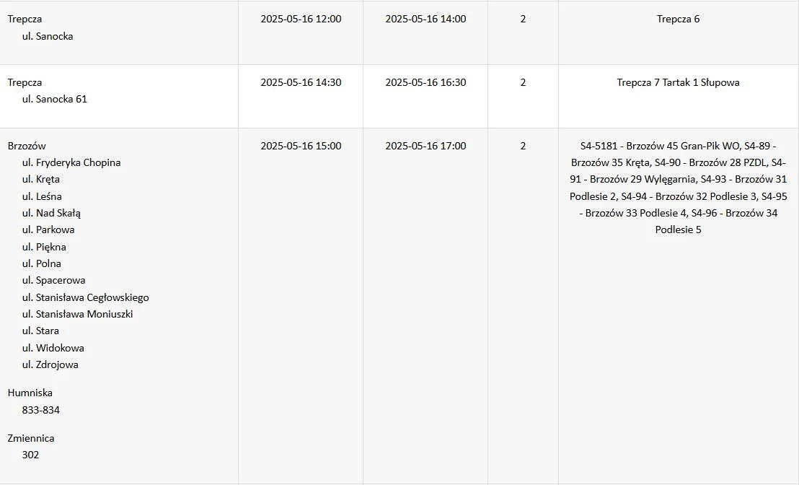Click the Trepcza ul. Sanocka location entry
This screenshot has height=485, width=799.
point(40,27)
